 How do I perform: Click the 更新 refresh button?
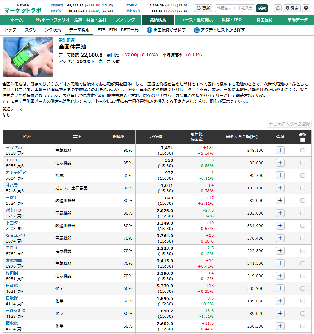(203, 8)
